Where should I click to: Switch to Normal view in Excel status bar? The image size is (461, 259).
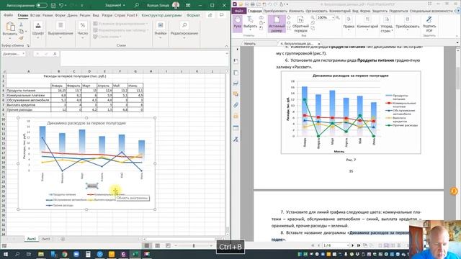coord(147,245)
